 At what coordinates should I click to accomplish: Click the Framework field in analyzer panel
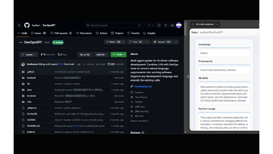coord(224,70)
